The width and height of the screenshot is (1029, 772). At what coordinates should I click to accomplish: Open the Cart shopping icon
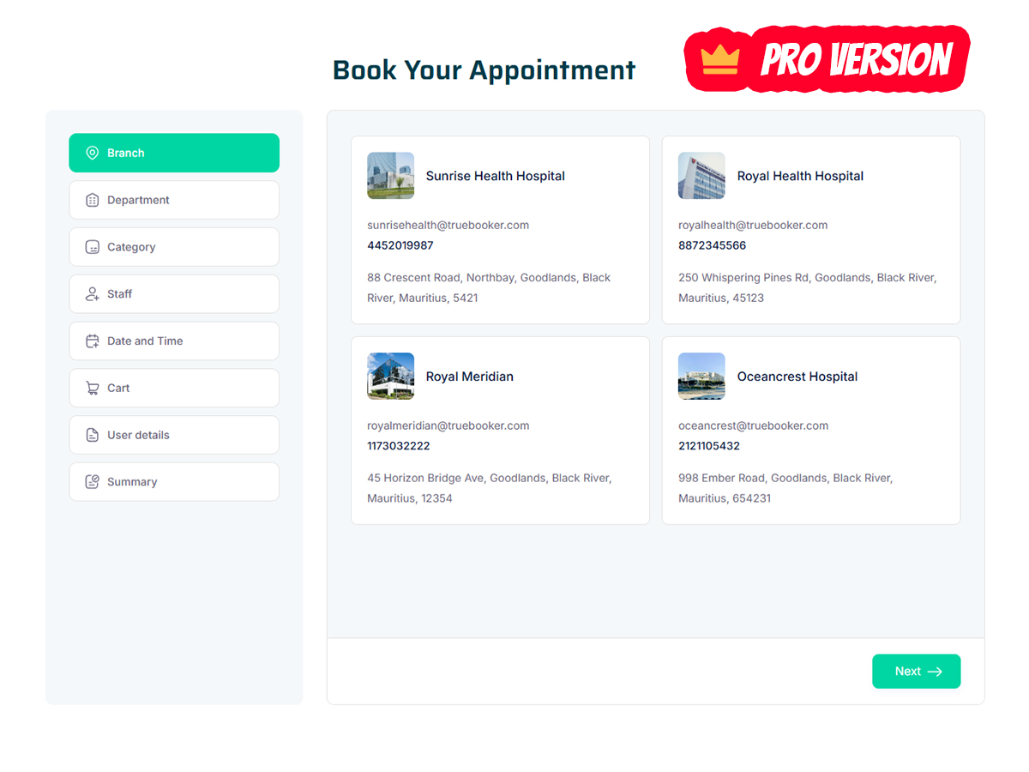(93, 388)
